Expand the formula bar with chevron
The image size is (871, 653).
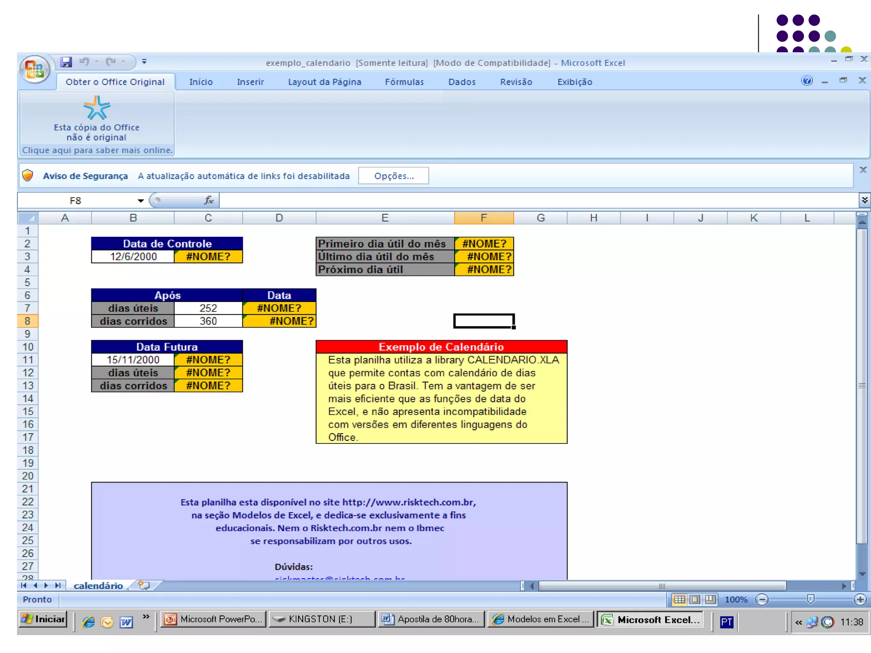point(864,200)
